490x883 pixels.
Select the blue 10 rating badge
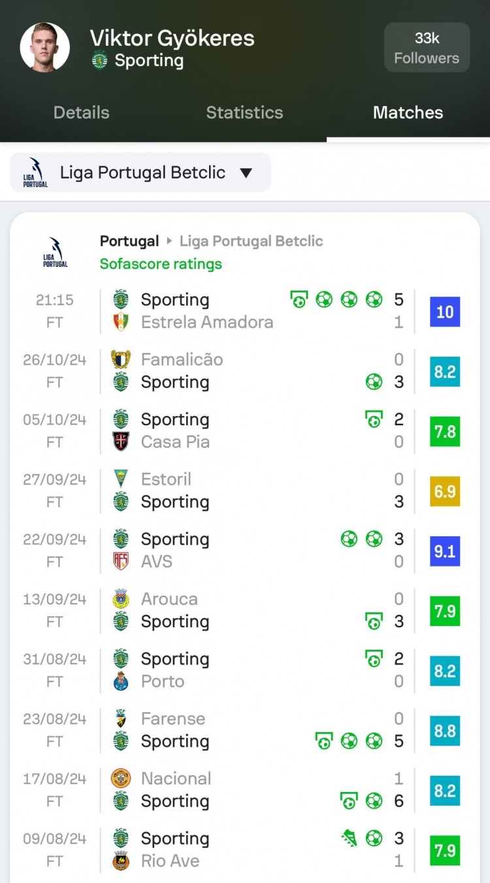click(445, 312)
